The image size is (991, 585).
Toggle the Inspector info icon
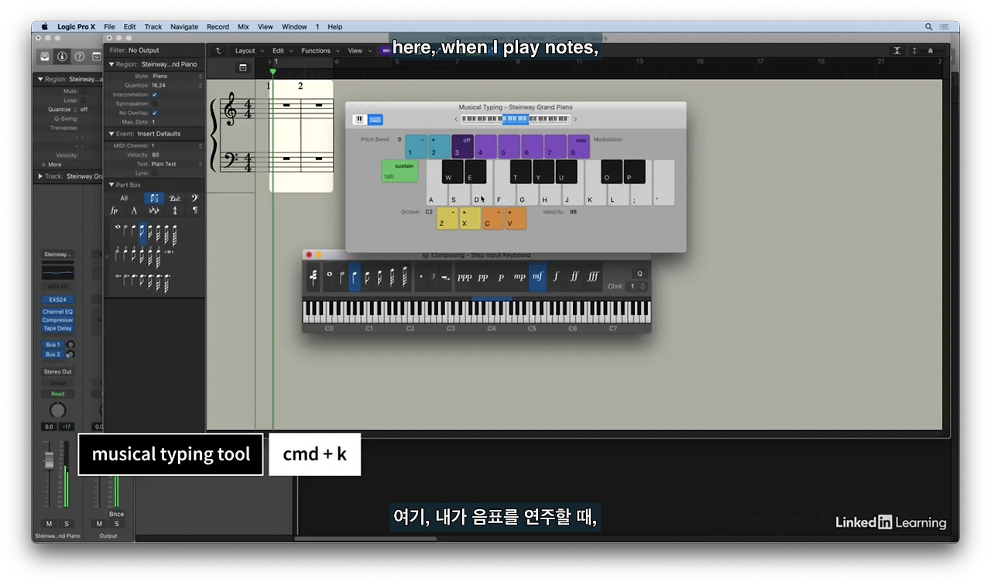click(x=63, y=56)
